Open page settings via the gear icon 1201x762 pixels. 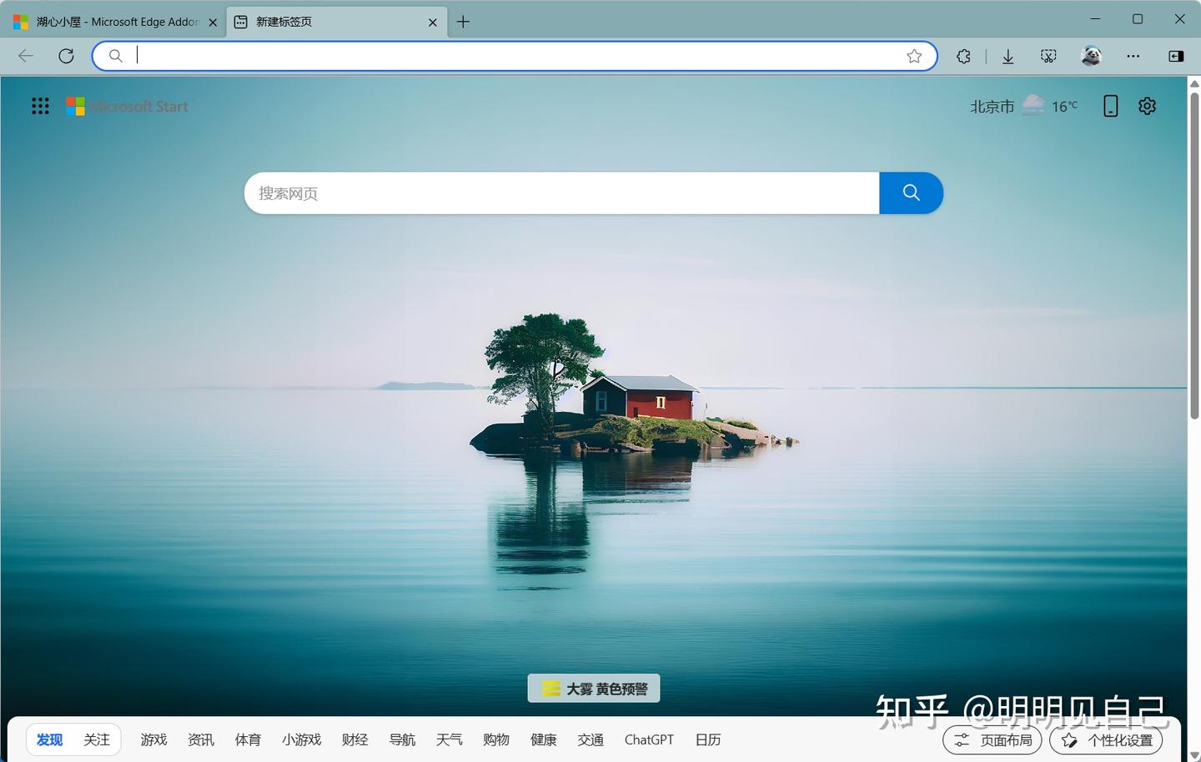point(1147,106)
